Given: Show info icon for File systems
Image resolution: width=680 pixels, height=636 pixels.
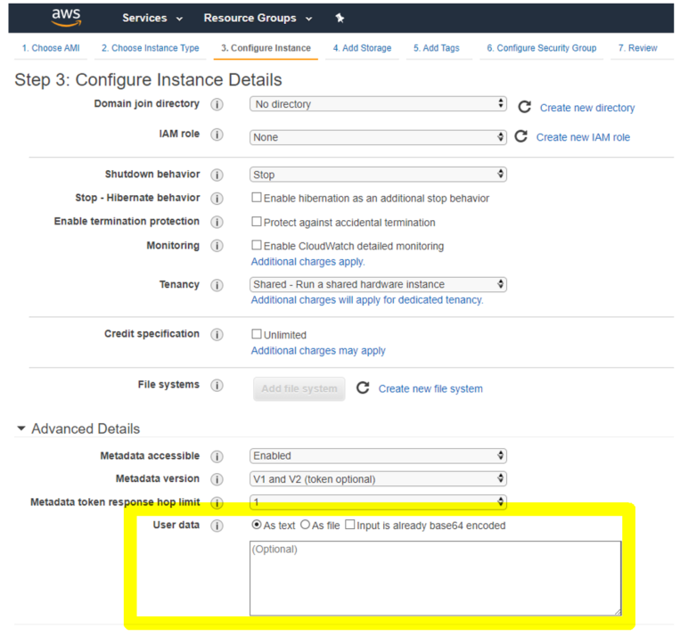Looking at the screenshot, I should [x=217, y=386].
